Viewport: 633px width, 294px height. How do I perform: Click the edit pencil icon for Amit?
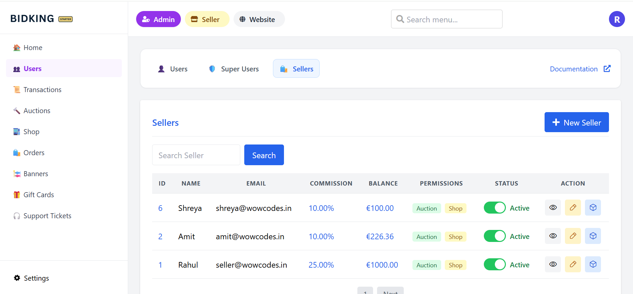(x=573, y=236)
